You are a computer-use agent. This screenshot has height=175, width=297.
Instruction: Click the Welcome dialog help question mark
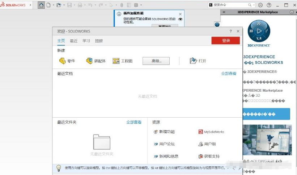coord(230,31)
